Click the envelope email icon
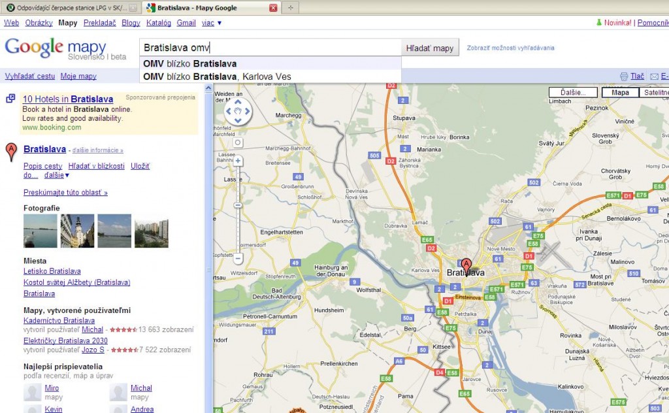Viewport: 669px width, 413px height. point(654,76)
